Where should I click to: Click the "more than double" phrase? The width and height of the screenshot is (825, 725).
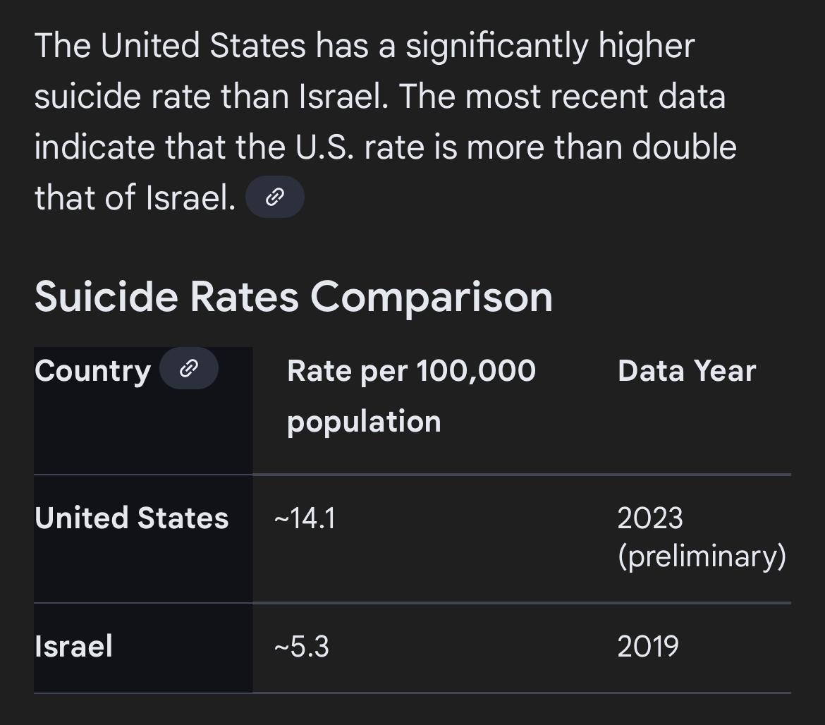601,147
